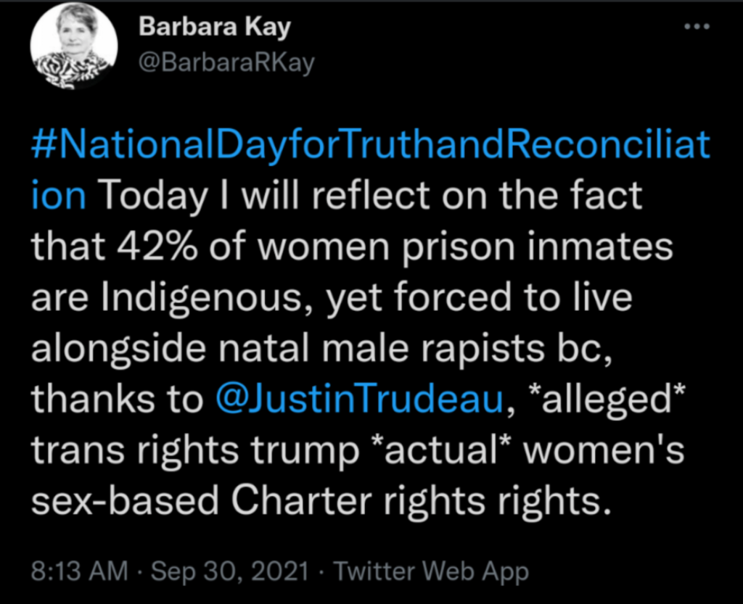The width and height of the screenshot is (743, 604).
Task: Click the @BarbaraRKay handle
Action: [226, 63]
